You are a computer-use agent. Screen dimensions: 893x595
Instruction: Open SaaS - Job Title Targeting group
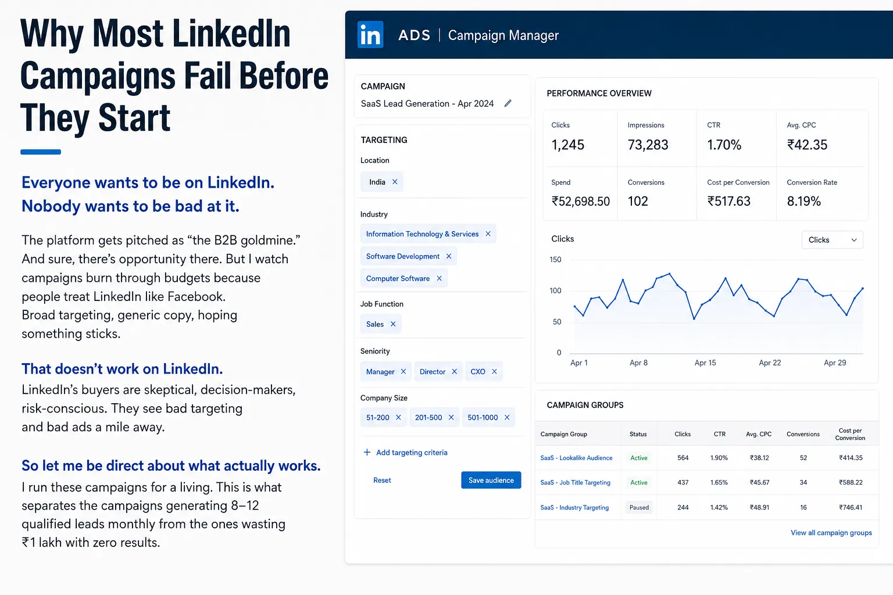[575, 482]
